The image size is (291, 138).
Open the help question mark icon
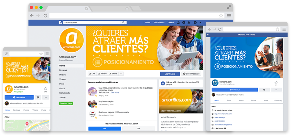pos(195,22)
